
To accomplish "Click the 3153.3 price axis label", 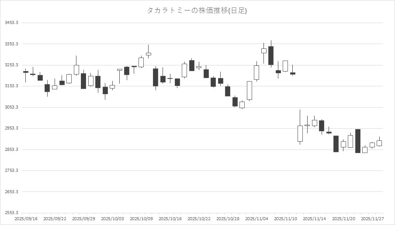I will click(x=11, y=86).
